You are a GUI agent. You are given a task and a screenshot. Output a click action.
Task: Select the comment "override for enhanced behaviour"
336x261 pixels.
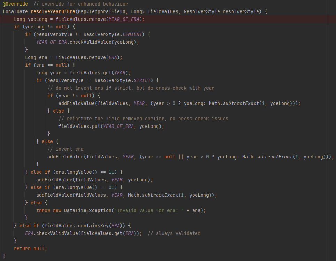pos(80,4)
